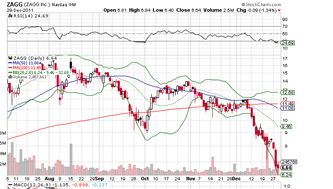Image resolution: width=333 pixels, height=189 pixels.
Task: Click the RSI(14) panel mountain icon
Action: [10, 16]
